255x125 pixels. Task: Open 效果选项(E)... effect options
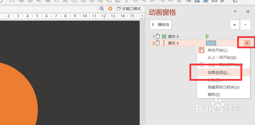223,73
